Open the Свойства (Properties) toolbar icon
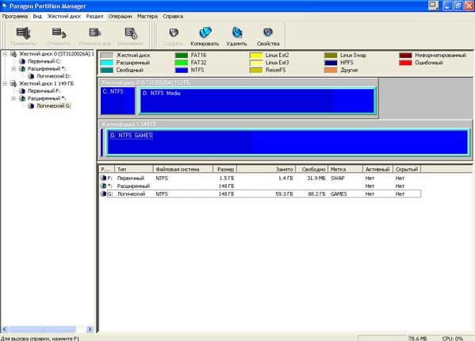This screenshot has width=475, height=341. pos(268,33)
